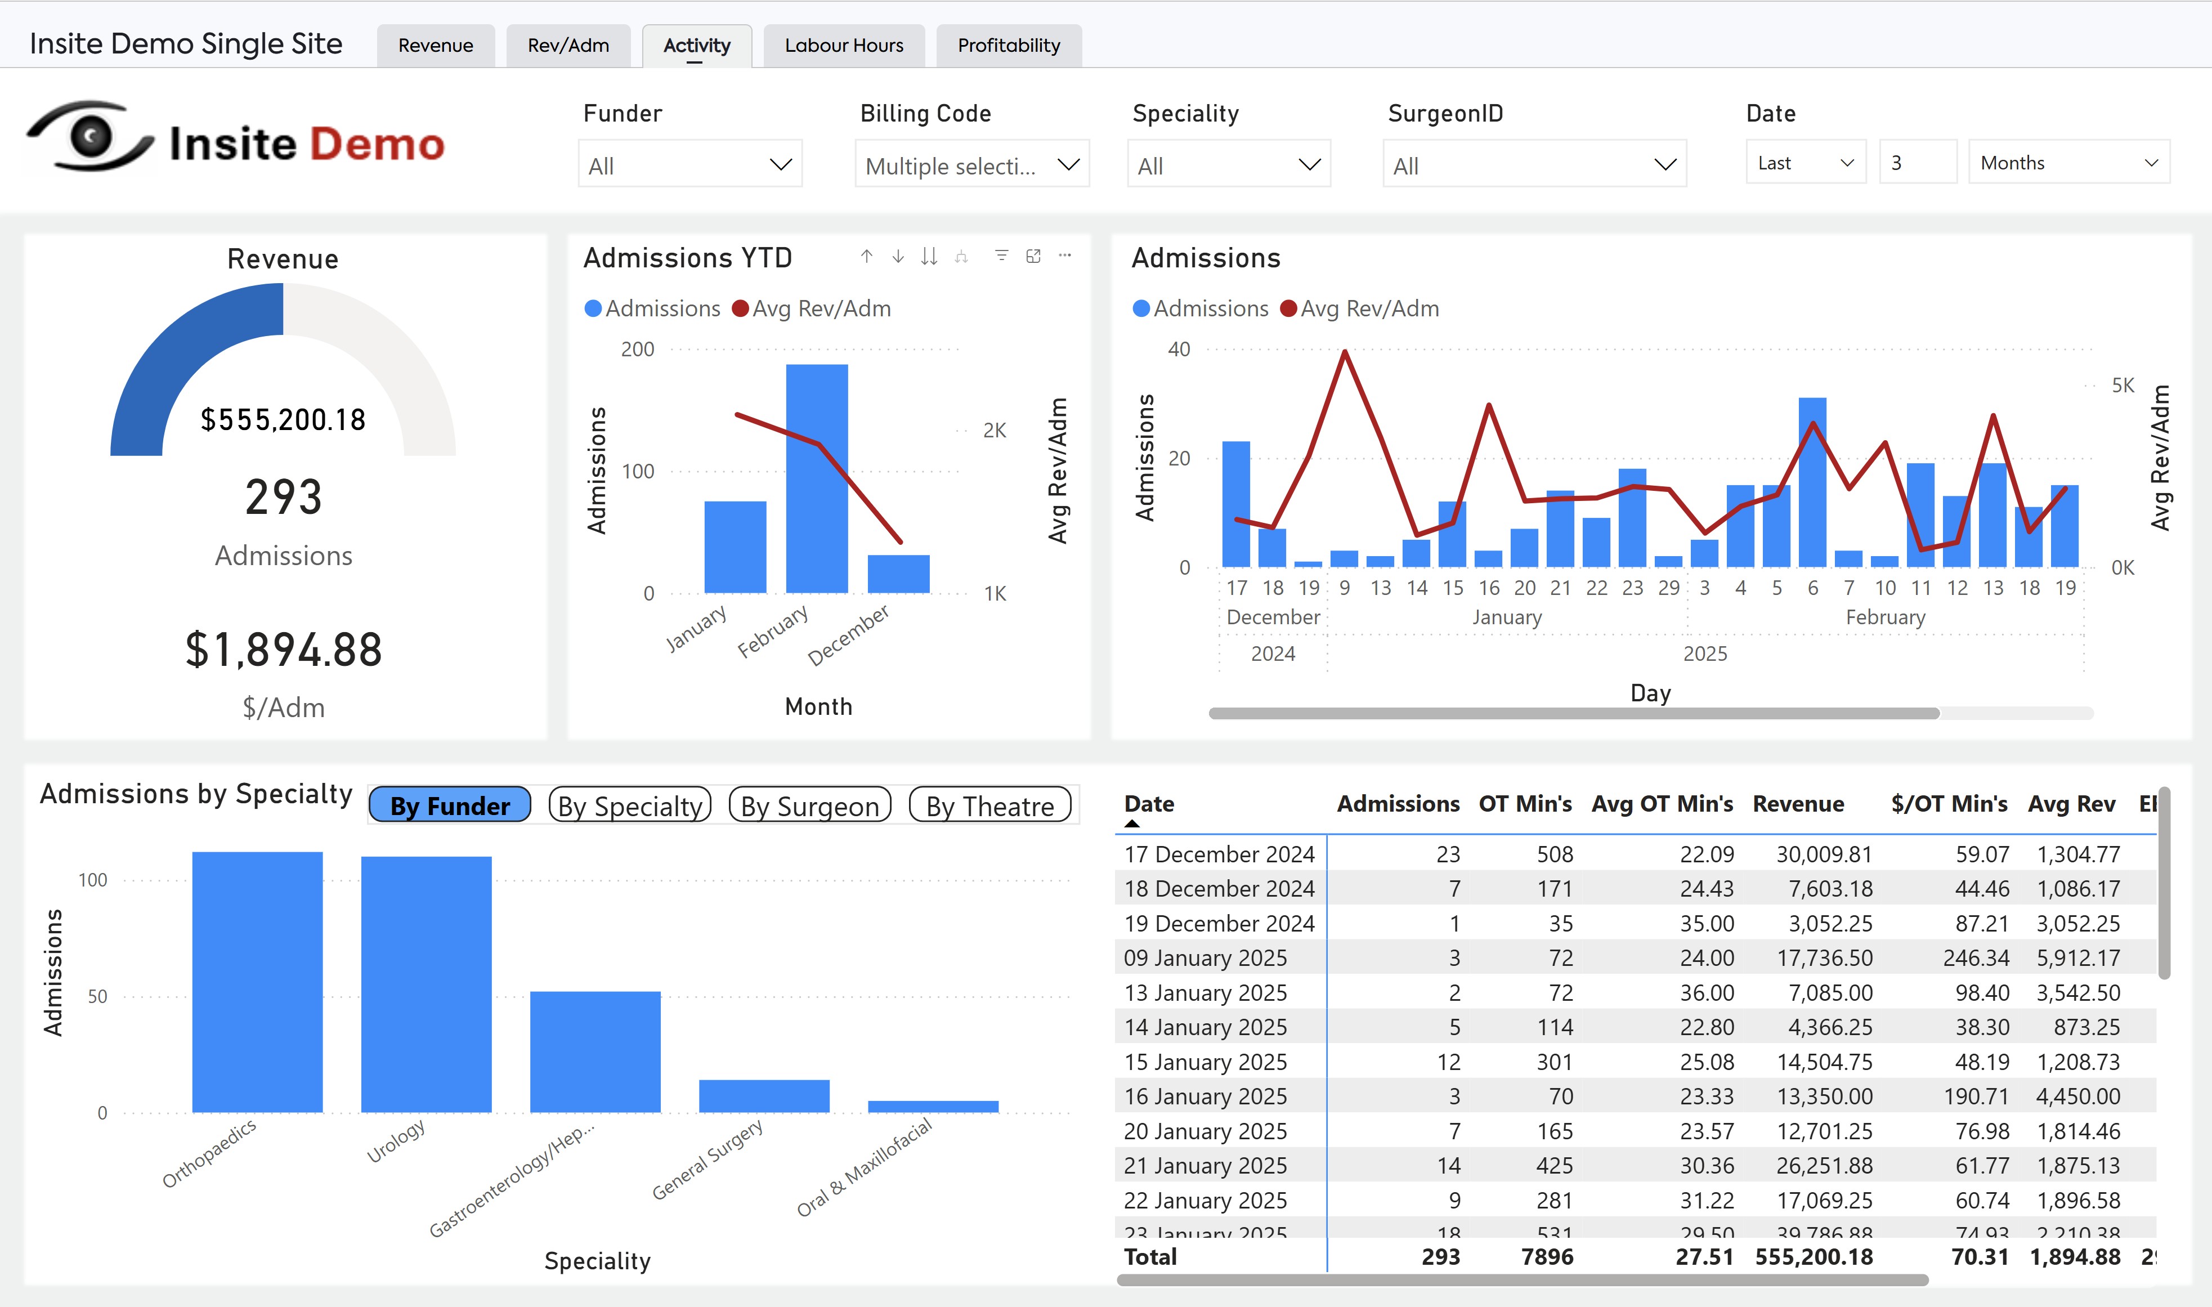The height and width of the screenshot is (1307, 2212).
Task: Click the Expand all down hierarchy icon
Action: 961,256
